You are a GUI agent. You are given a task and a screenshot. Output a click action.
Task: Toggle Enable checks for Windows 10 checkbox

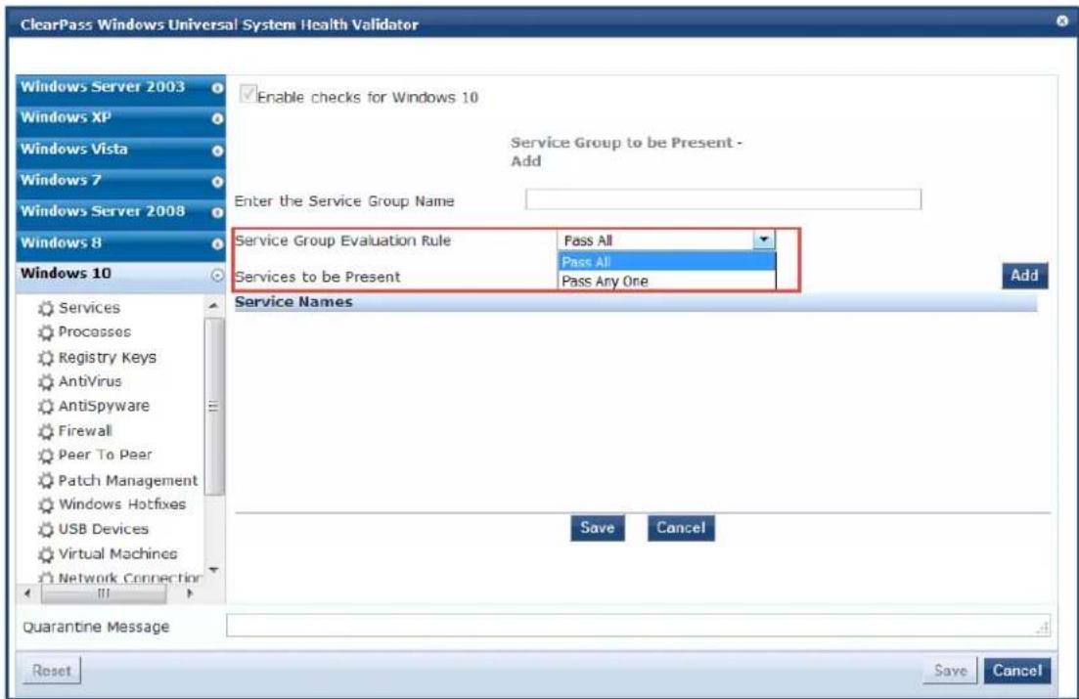(x=247, y=94)
